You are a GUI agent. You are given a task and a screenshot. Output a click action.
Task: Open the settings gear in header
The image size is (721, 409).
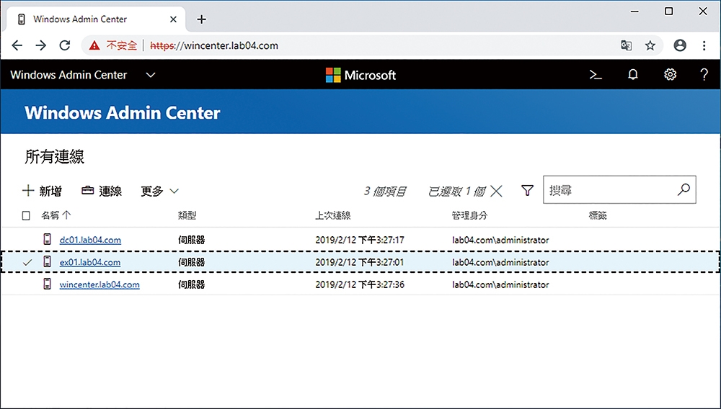pos(670,75)
